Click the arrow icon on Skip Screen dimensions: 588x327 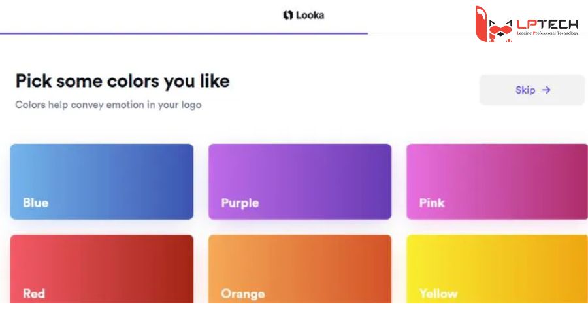tap(546, 90)
